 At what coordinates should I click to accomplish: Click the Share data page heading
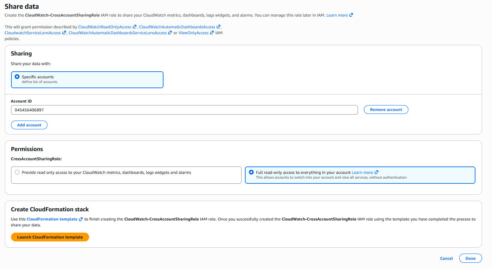[x=22, y=6]
